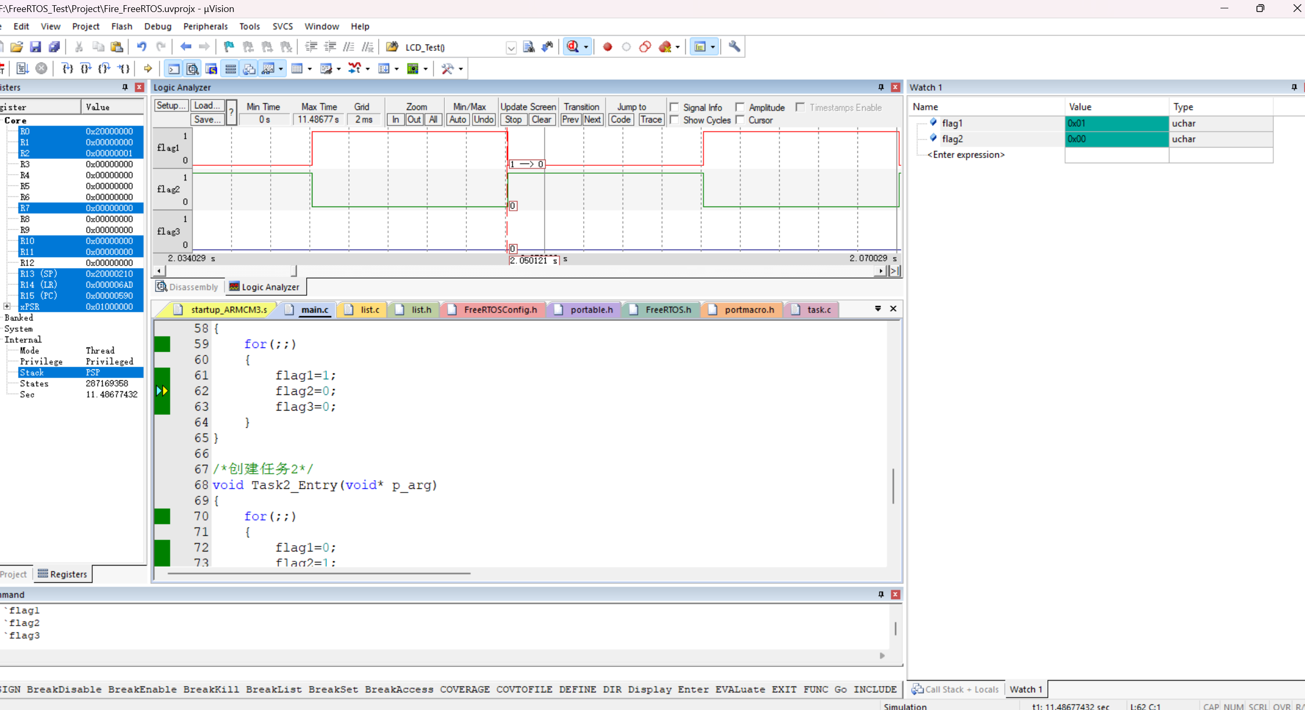This screenshot has height=710, width=1305.
Task: Click the Enter expression field in Watch 1
Action: 966,155
